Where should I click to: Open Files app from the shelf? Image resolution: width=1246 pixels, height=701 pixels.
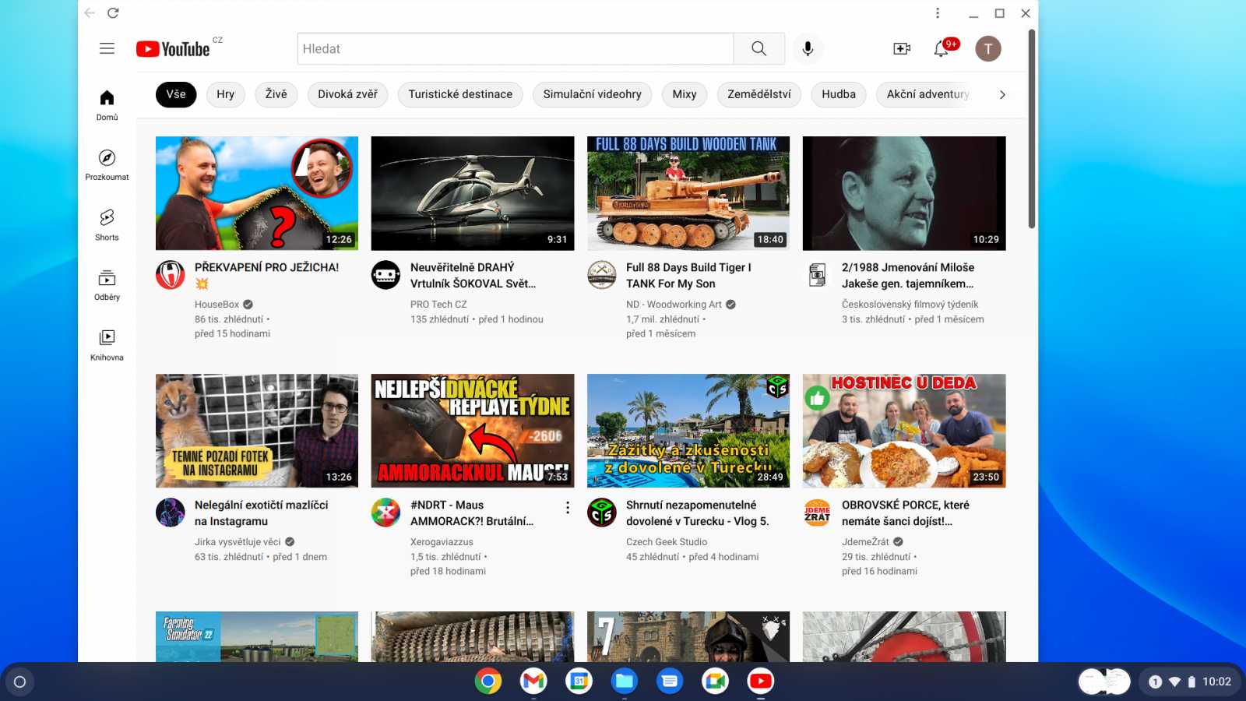[x=625, y=682]
